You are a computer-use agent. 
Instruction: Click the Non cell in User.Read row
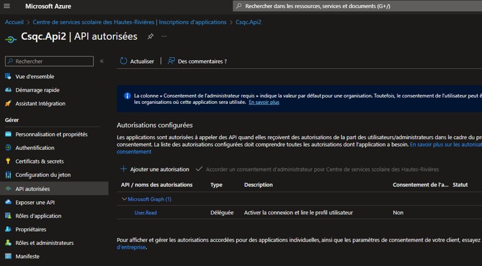(x=398, y=213)
